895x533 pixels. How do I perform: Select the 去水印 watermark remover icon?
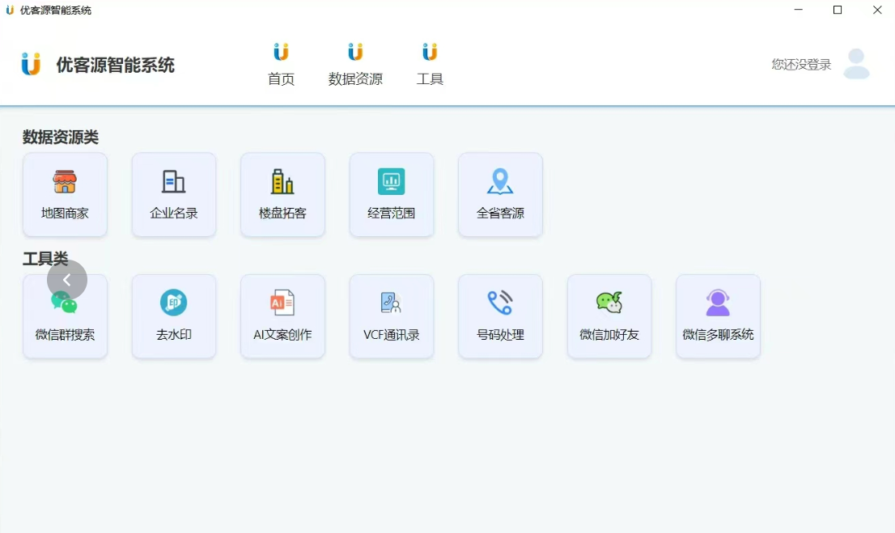point(173,316)
